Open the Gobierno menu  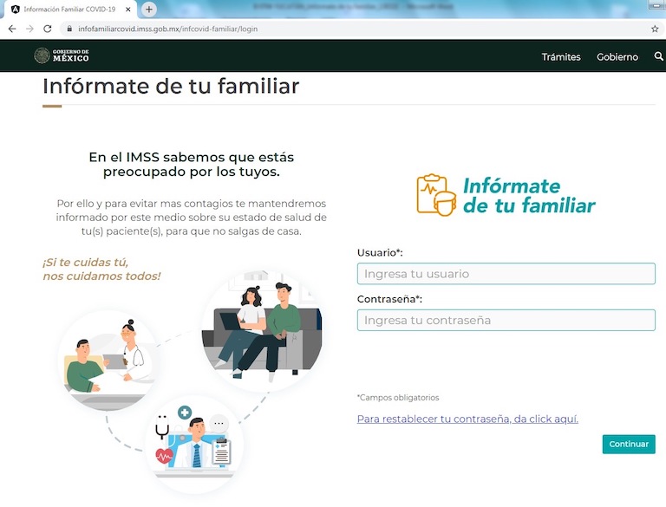tap(617, 57)
